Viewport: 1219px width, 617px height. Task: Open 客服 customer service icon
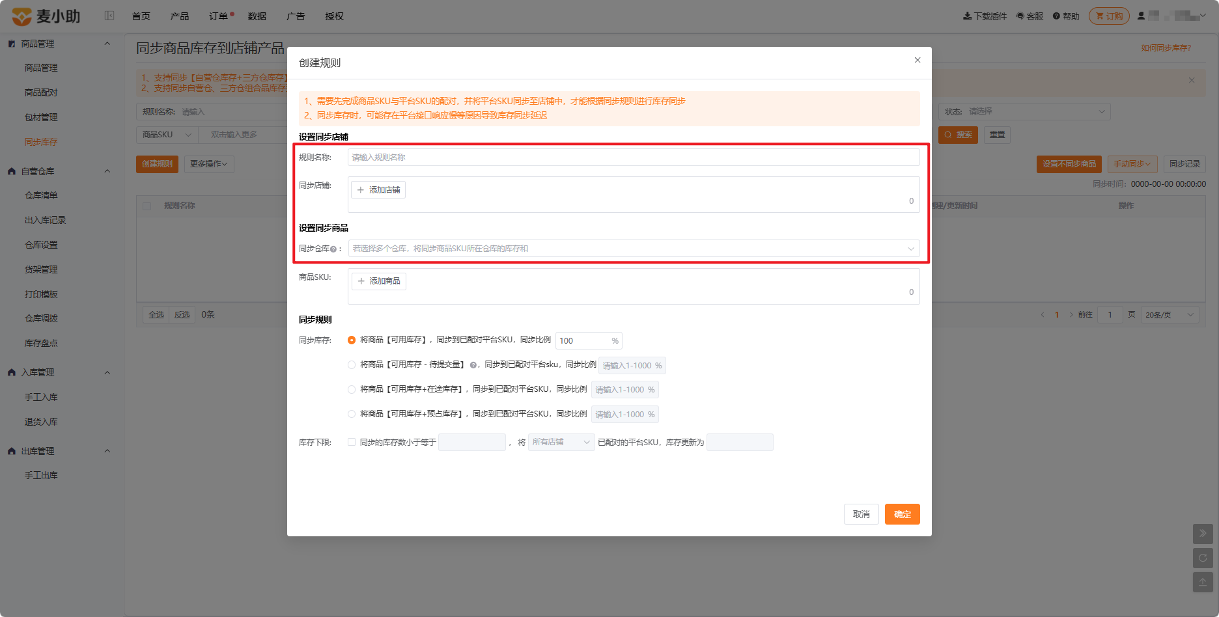[1020, 16]
